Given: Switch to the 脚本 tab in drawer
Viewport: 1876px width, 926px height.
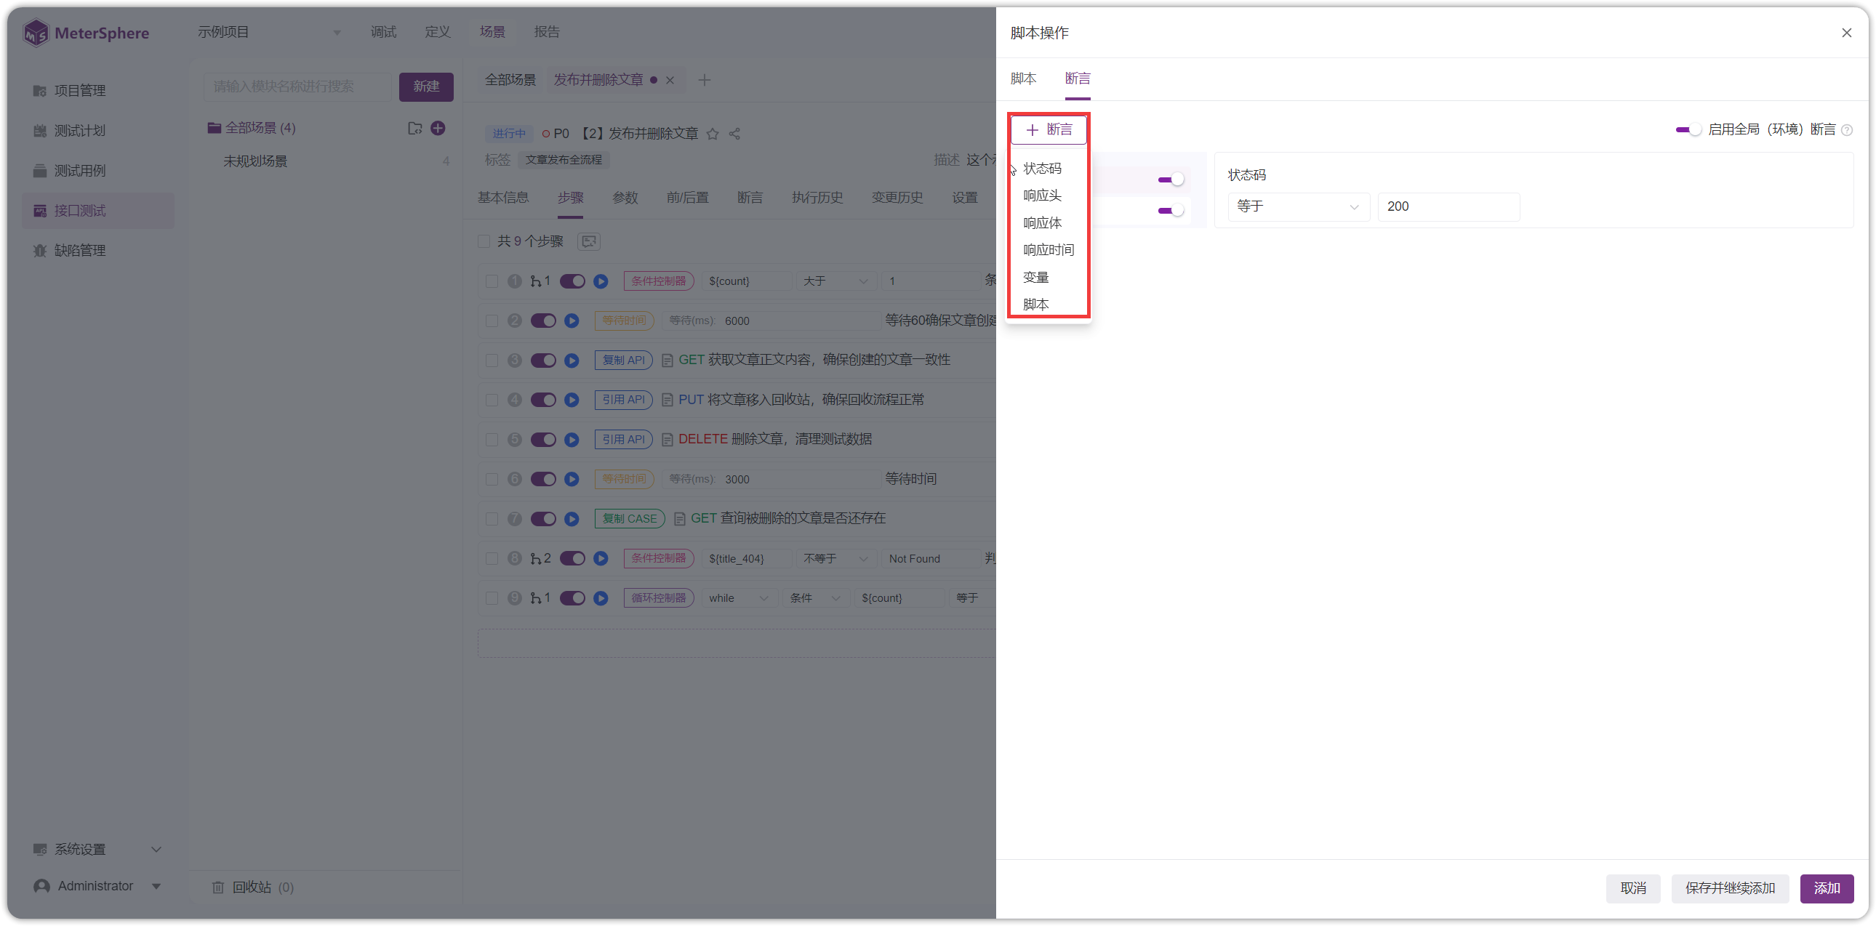Looking at the screenshot, I should point(1022,78).
